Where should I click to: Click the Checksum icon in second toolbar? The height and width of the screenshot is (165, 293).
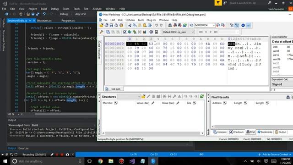coord(125,32)
